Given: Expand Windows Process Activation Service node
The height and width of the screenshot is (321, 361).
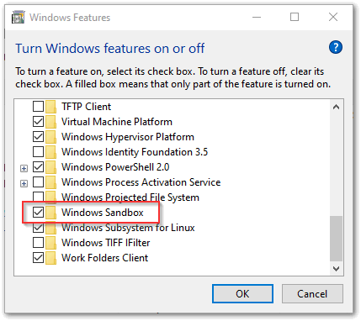Looking at the screenshot, I should tap(24, 184).
